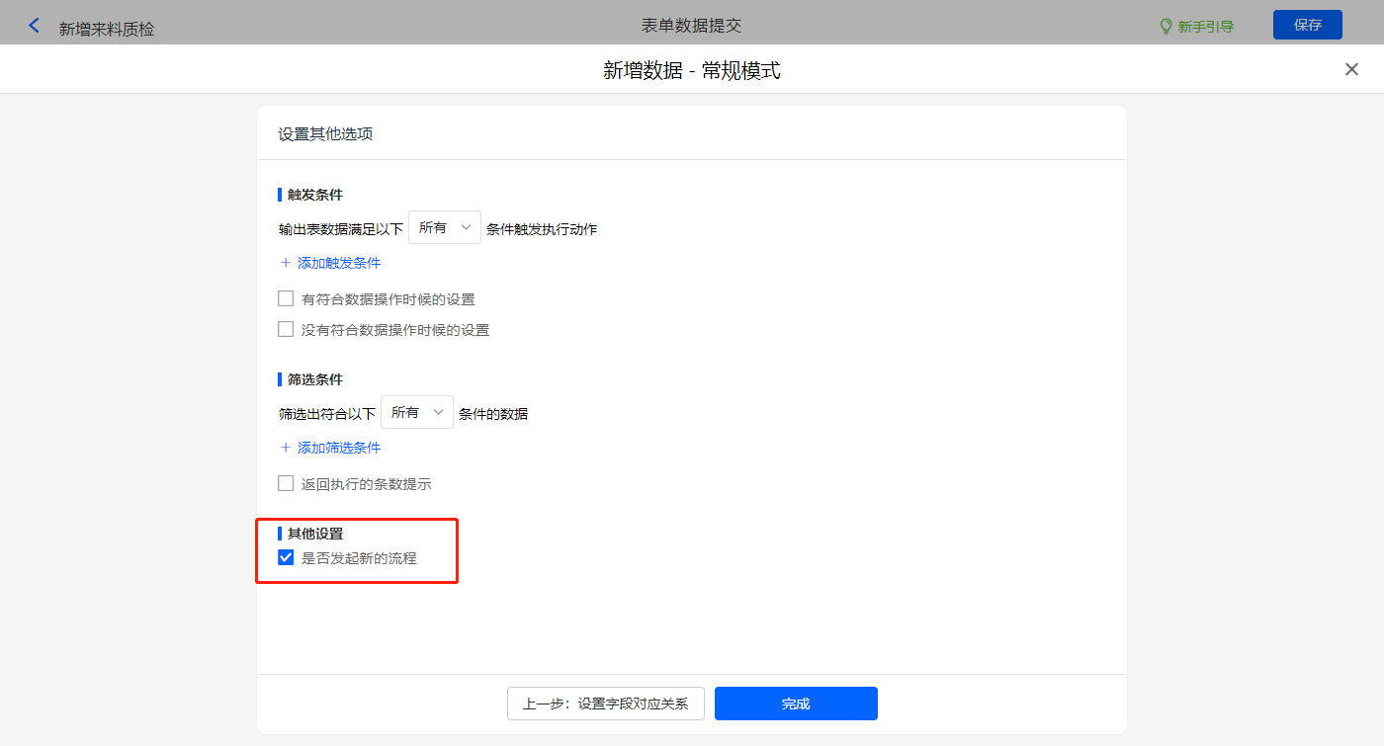The width and height of the screenshot is (1384, 746).
Task: Check the 返回执行的条数提示 checkbox
Action: tap(286, 483)
